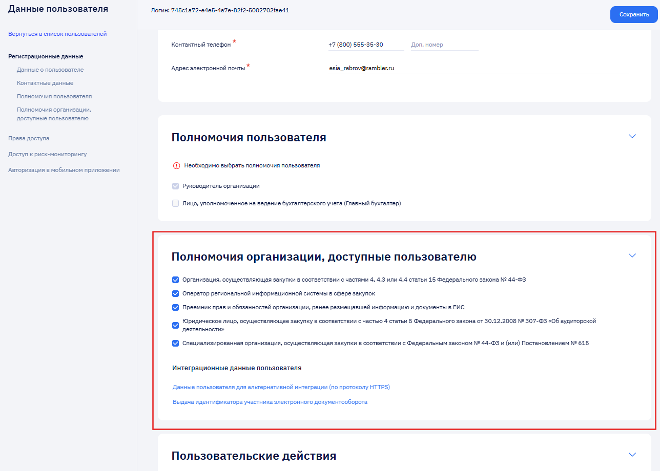Jump to Полномочия пользователя sidebar item
Viewport: 660px width, 471px height.
54,96
